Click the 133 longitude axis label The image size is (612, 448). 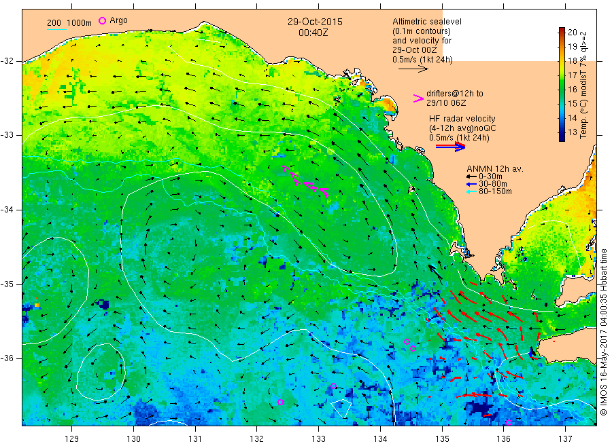pos(318,438)
